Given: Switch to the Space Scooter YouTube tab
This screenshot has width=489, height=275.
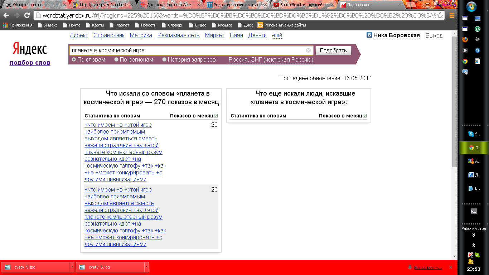Looking at the screenshot, I should [303, 5].
